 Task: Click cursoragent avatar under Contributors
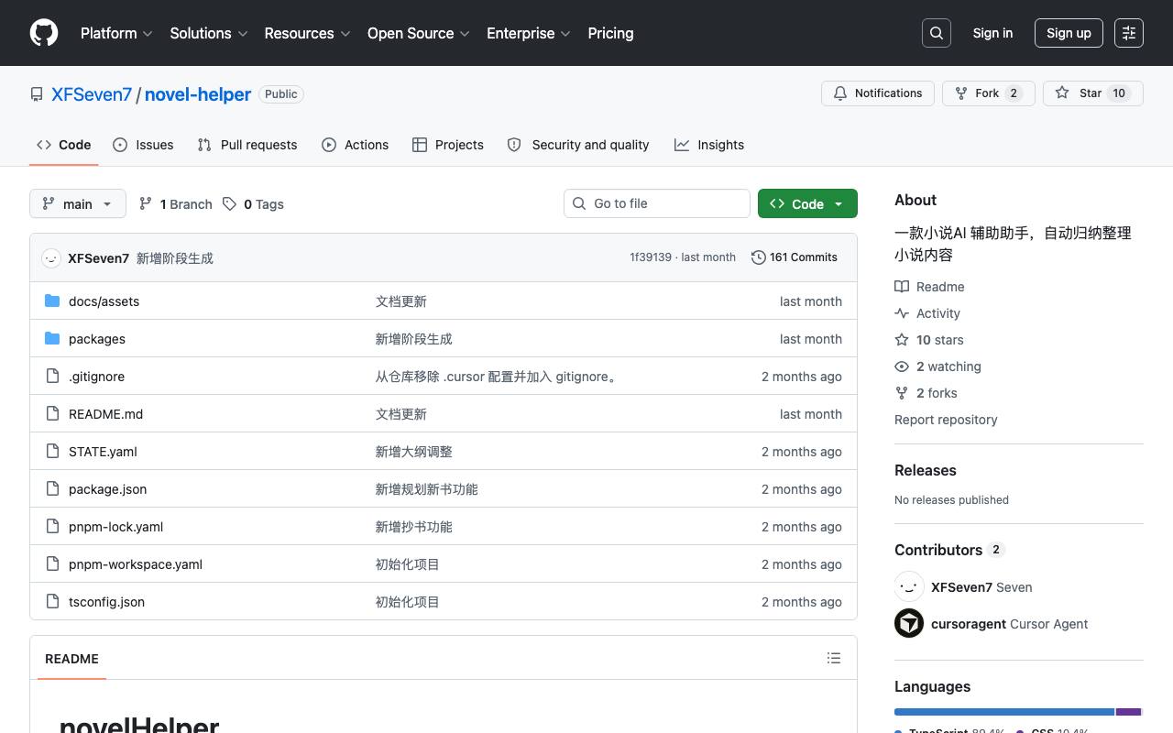click(909, 624)
